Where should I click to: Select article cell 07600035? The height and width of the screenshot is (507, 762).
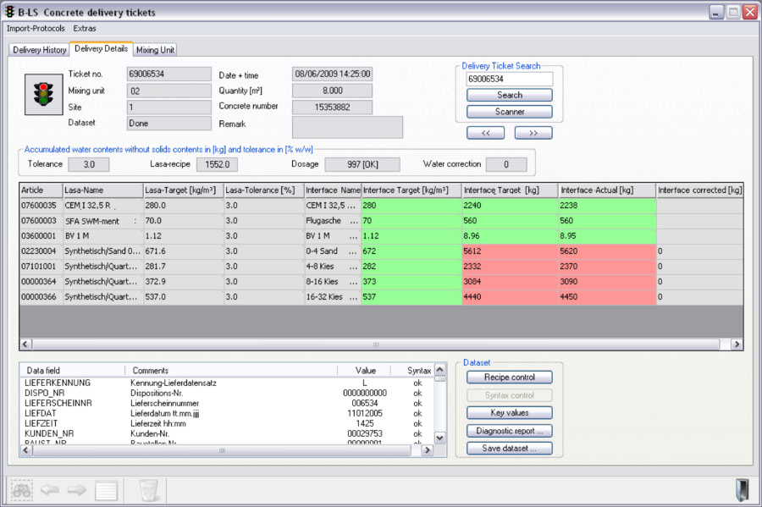click(x=41, y=206)
